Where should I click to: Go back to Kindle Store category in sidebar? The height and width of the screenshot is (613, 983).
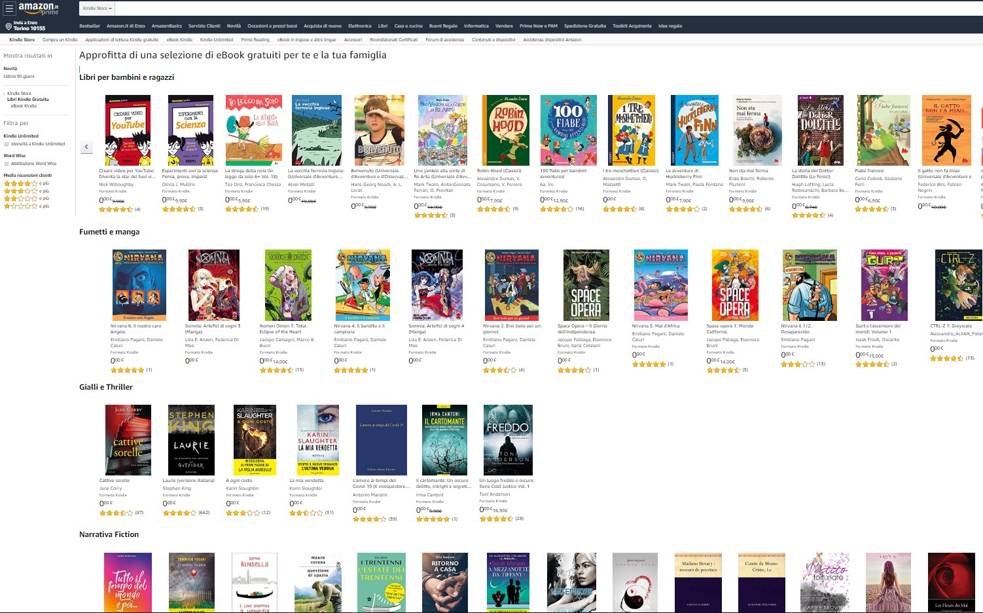point(19,94)
